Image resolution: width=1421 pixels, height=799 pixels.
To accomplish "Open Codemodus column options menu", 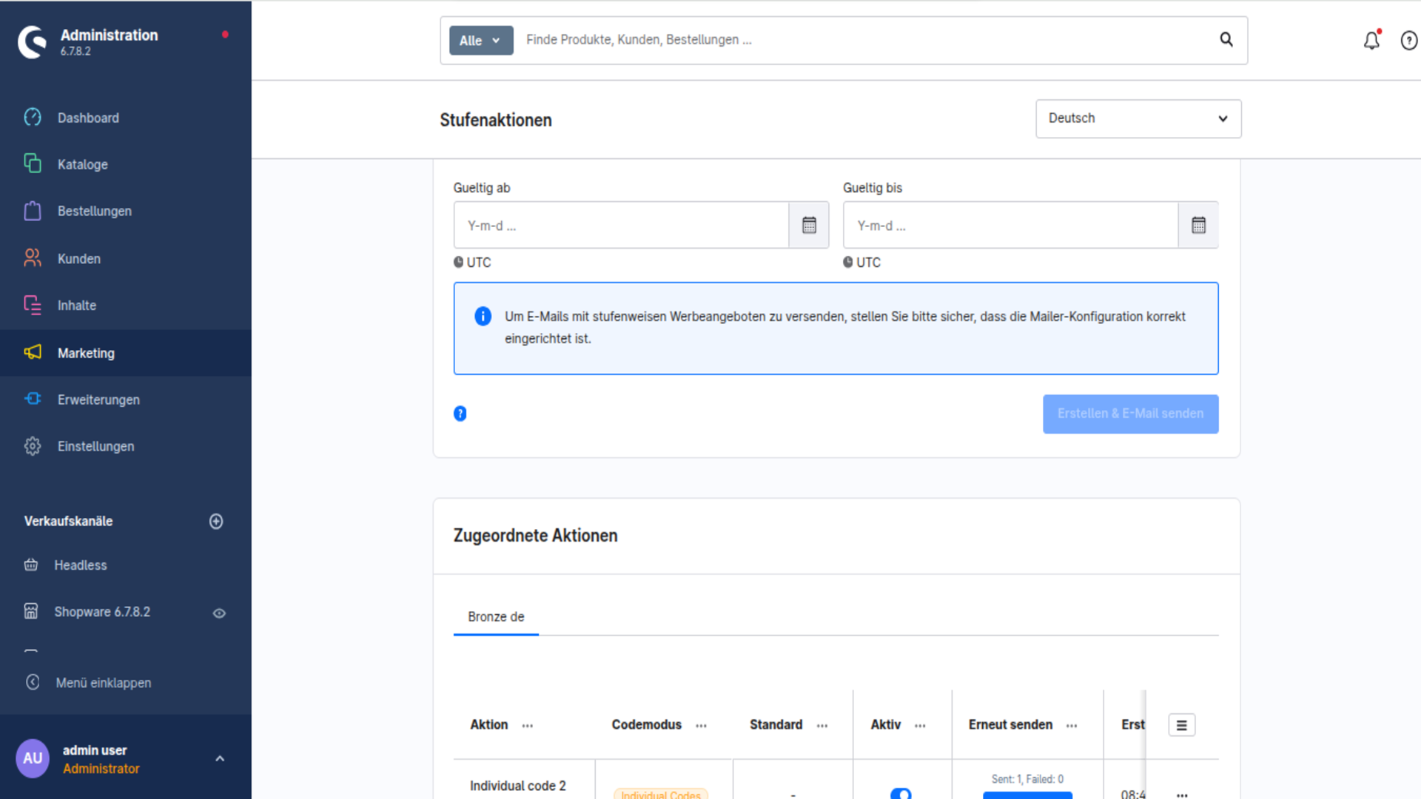I will point(701,726).
